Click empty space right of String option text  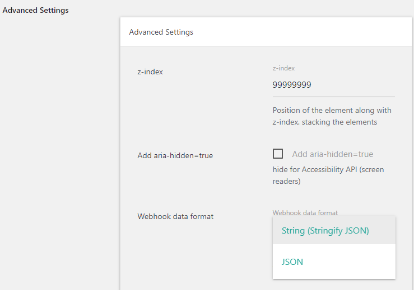click(384, 231)
